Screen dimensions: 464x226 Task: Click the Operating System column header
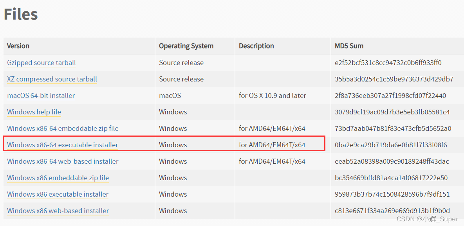(x=186, y=46)
